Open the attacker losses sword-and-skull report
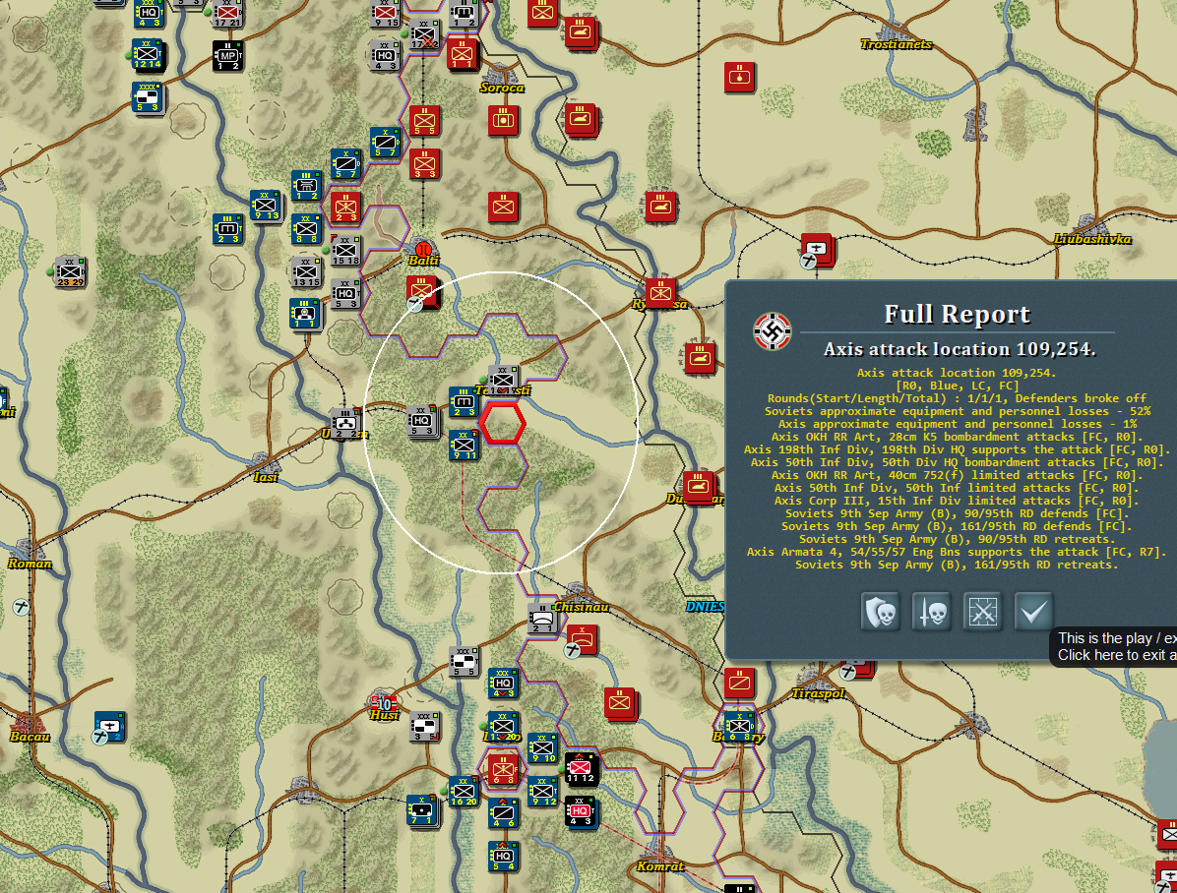 (x=932, y=612)
